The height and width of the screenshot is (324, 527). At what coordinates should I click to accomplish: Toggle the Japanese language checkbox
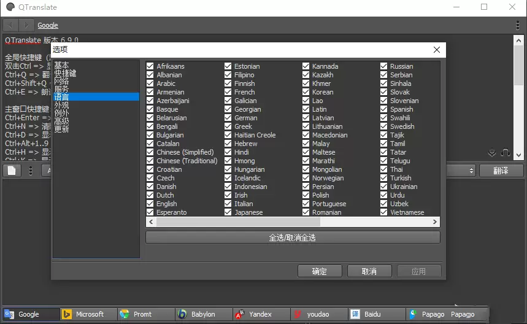coord(228,212)
